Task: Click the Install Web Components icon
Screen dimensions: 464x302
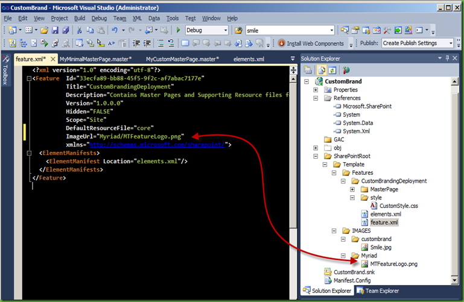Action: (281, 43)
